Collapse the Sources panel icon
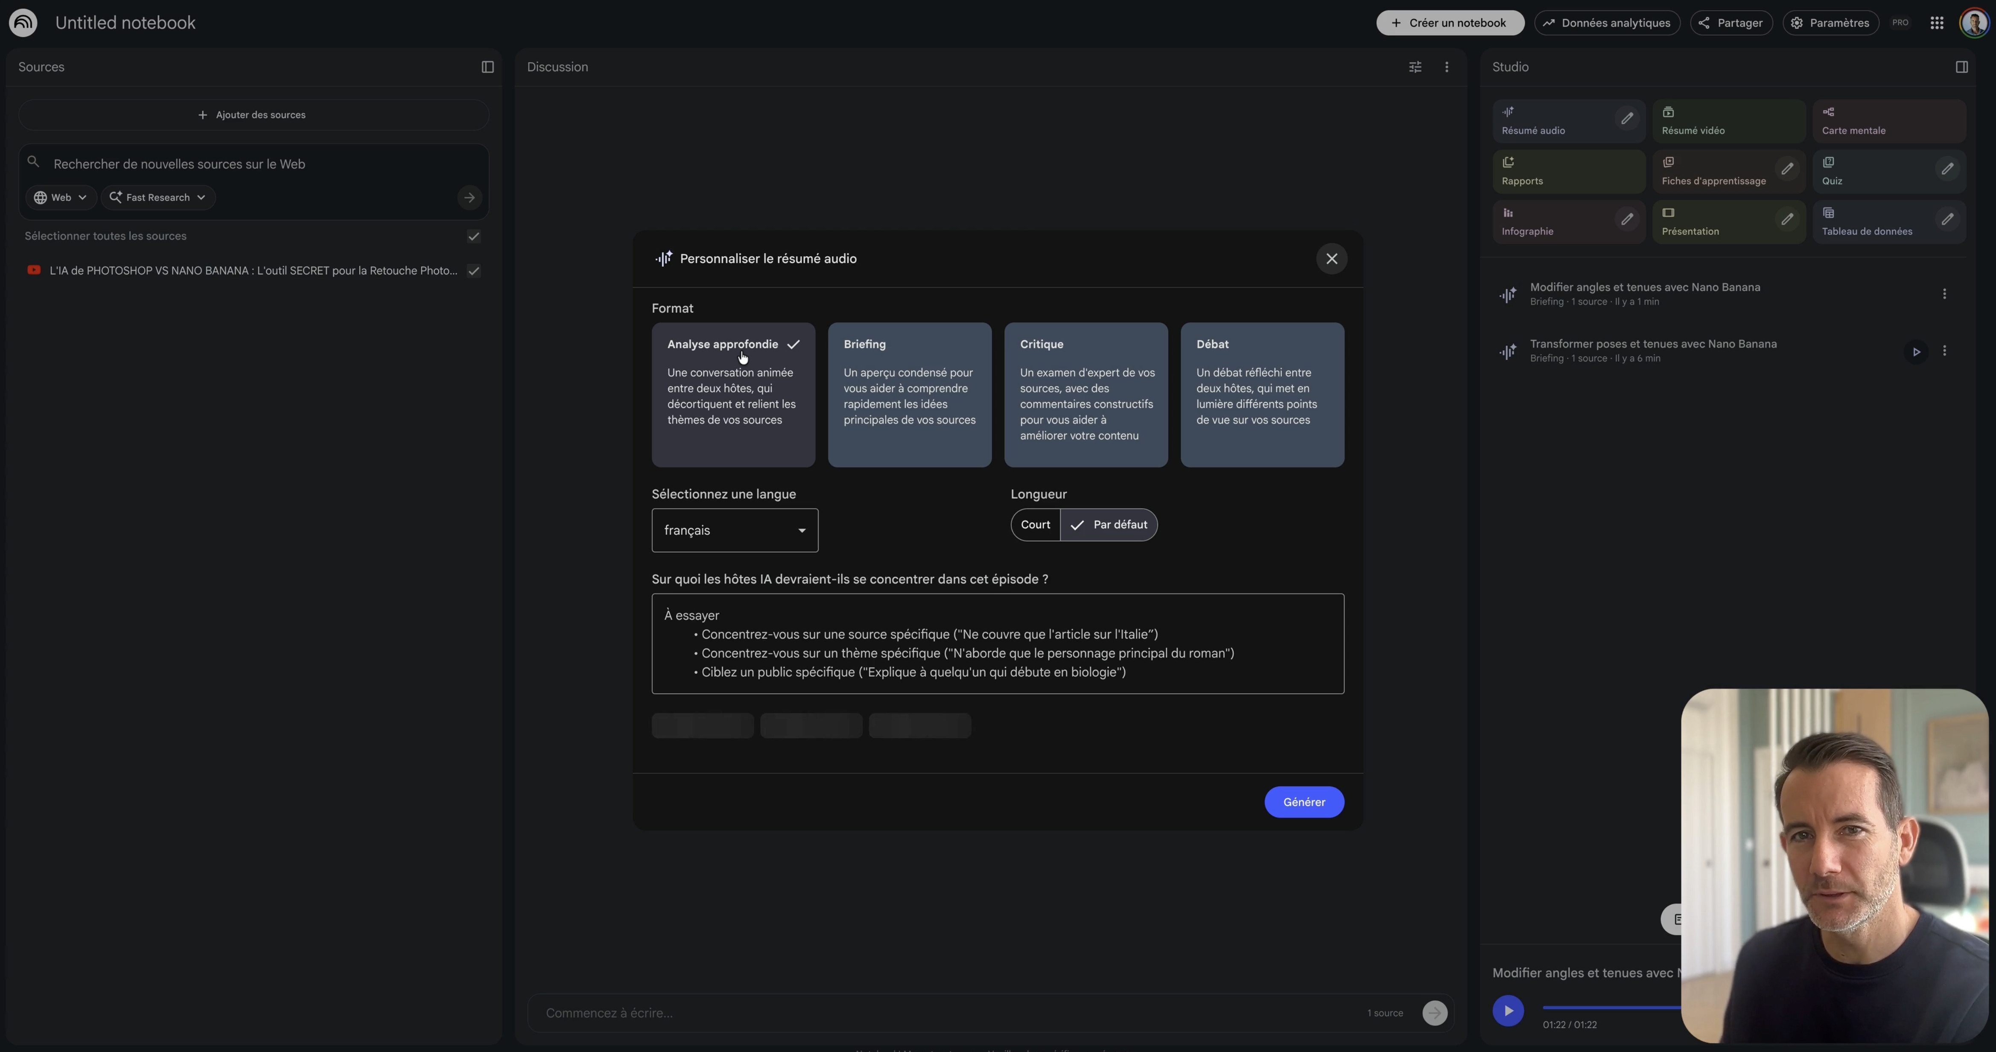 [x=487, y=67]
